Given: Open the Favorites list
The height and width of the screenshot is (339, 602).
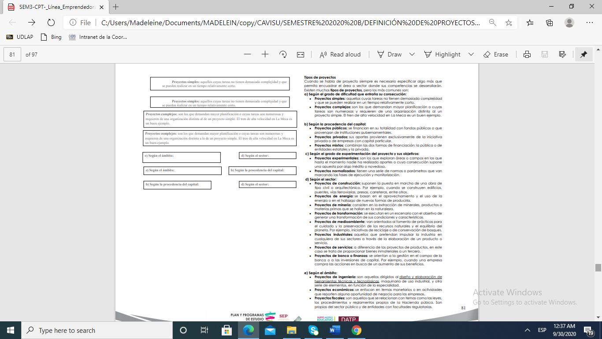Looking at the screenshot, I should pos(530,23).
